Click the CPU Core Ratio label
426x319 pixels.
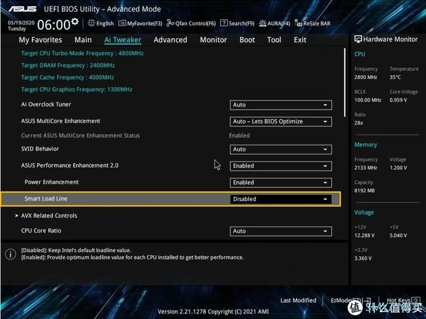41,231
